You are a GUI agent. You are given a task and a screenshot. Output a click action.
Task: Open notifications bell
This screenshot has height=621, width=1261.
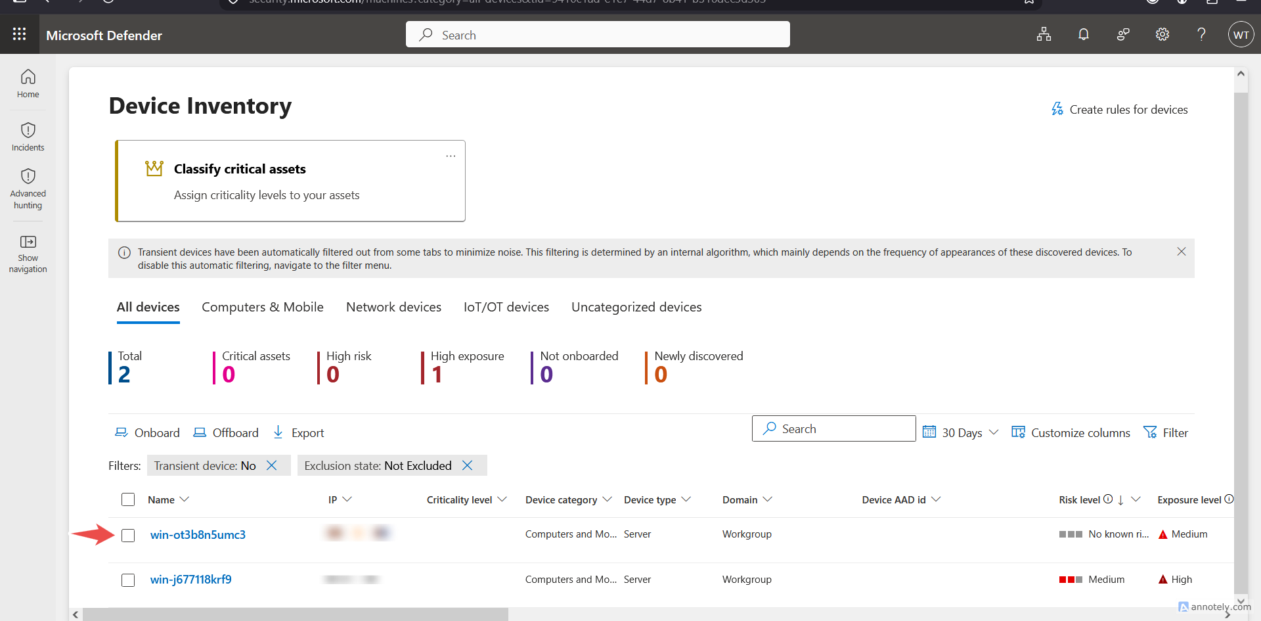click(1084, 34)
